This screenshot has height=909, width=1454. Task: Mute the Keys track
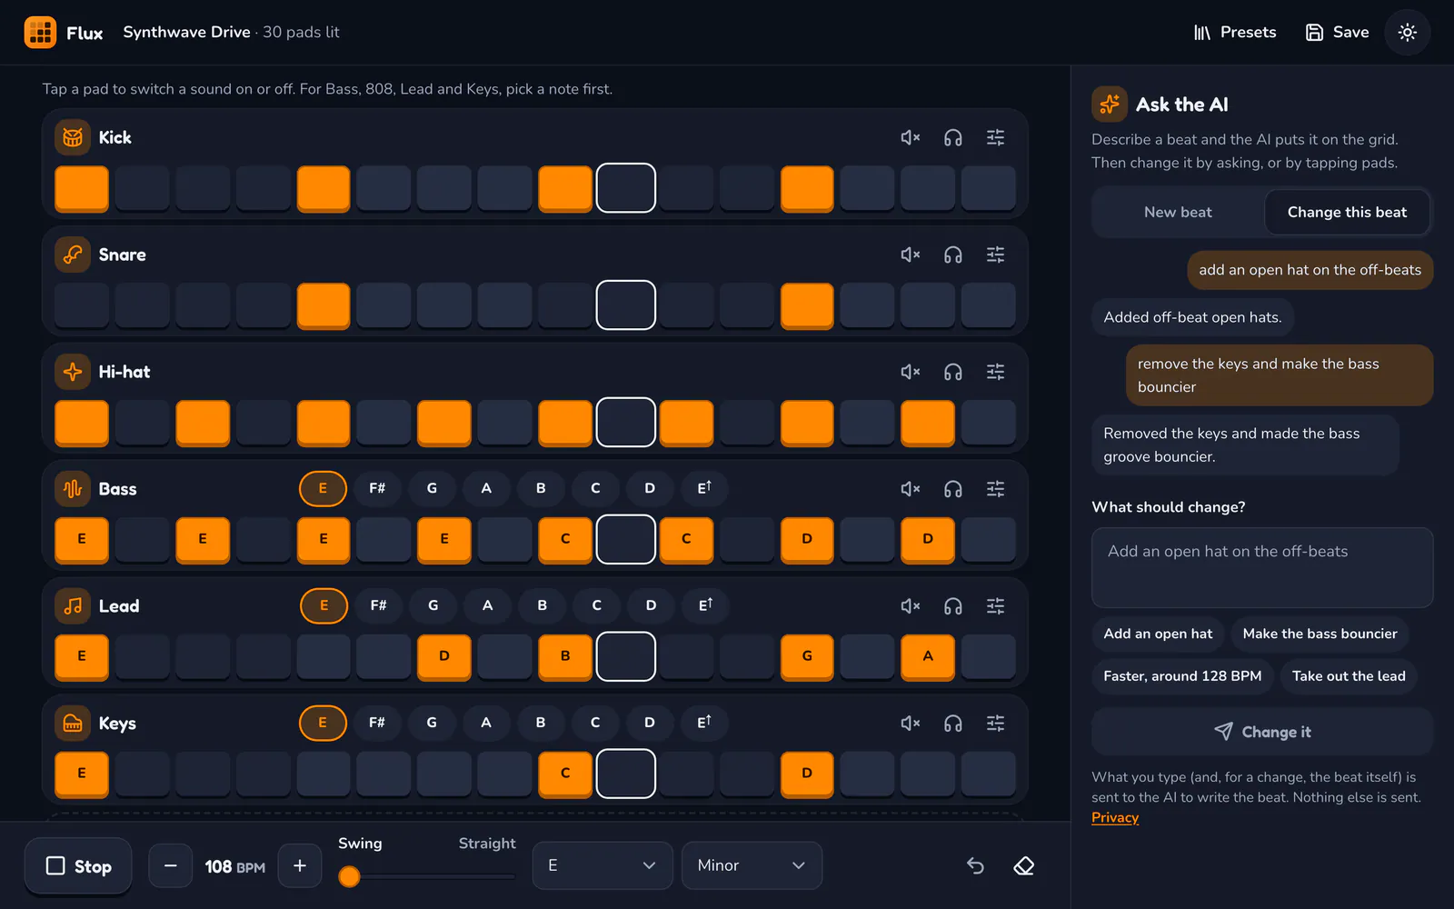(x=910, y=724)
